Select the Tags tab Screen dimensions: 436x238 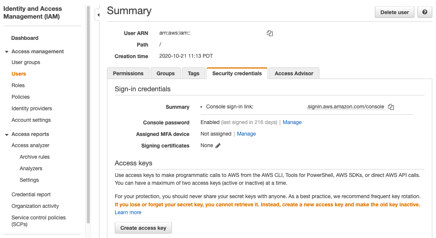193,73
